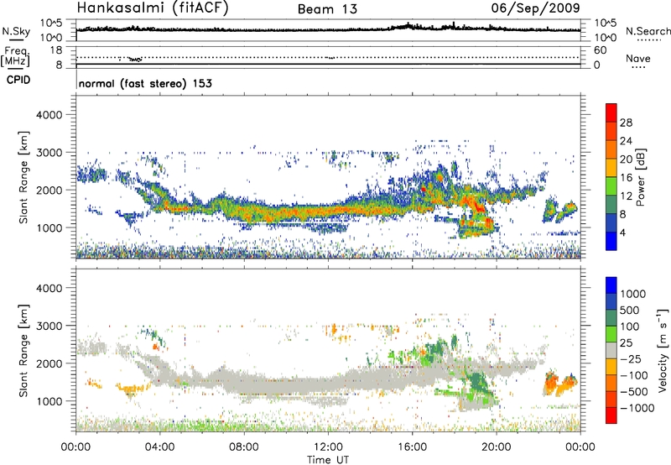Select the 4000 tick of the power panel
This screenshot has width=671, height=465.
point(49,115)
